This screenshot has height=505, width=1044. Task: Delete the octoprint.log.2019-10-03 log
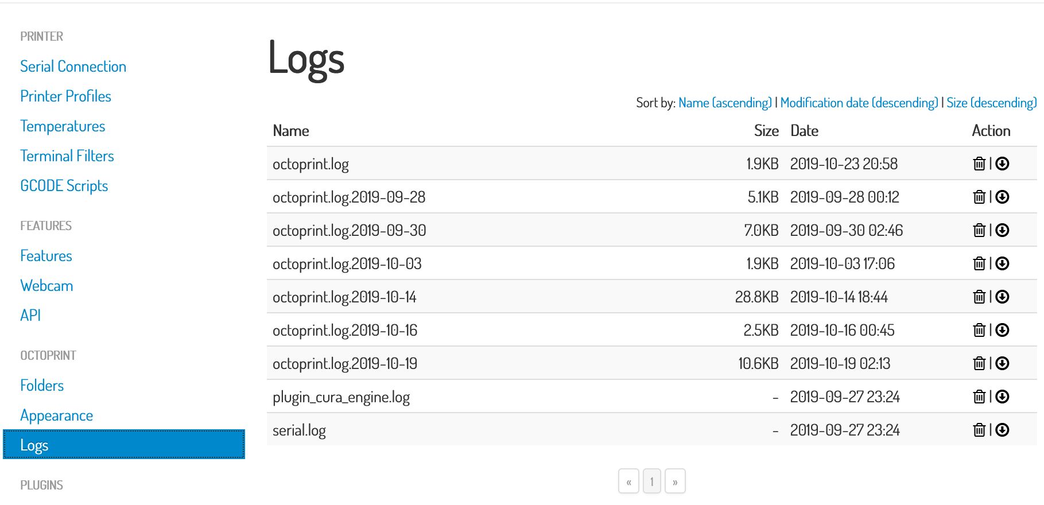pyautogui.click(x=979, y=263)
